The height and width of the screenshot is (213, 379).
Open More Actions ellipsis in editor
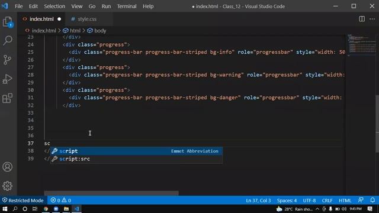pyautogui.click(x=372, y=19)
